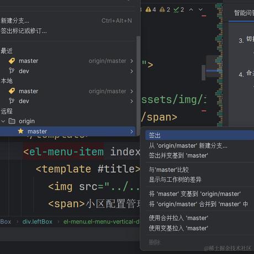Select dev under 本地 branches
254x254 pixels.
click(x=68, y=101)
